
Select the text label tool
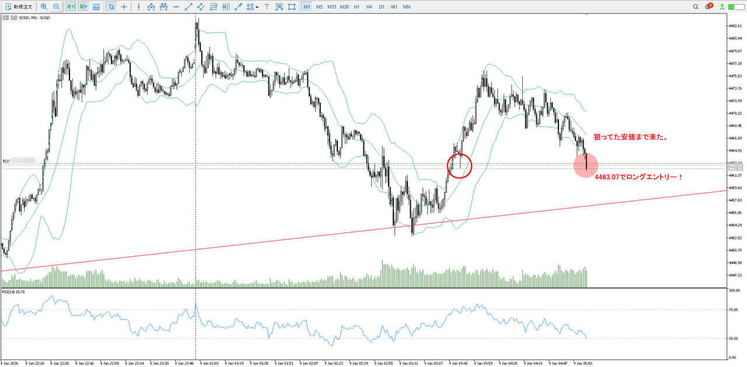[x=267, y=7]
